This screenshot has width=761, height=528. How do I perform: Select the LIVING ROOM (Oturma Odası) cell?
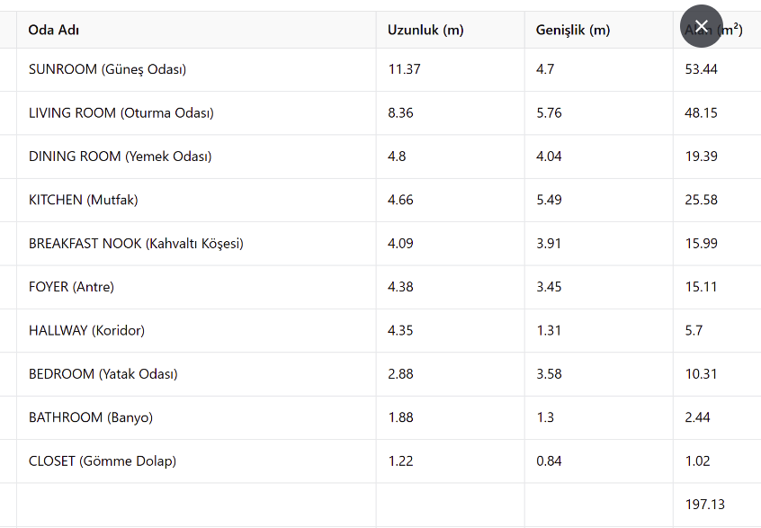[x=121, y=113]
